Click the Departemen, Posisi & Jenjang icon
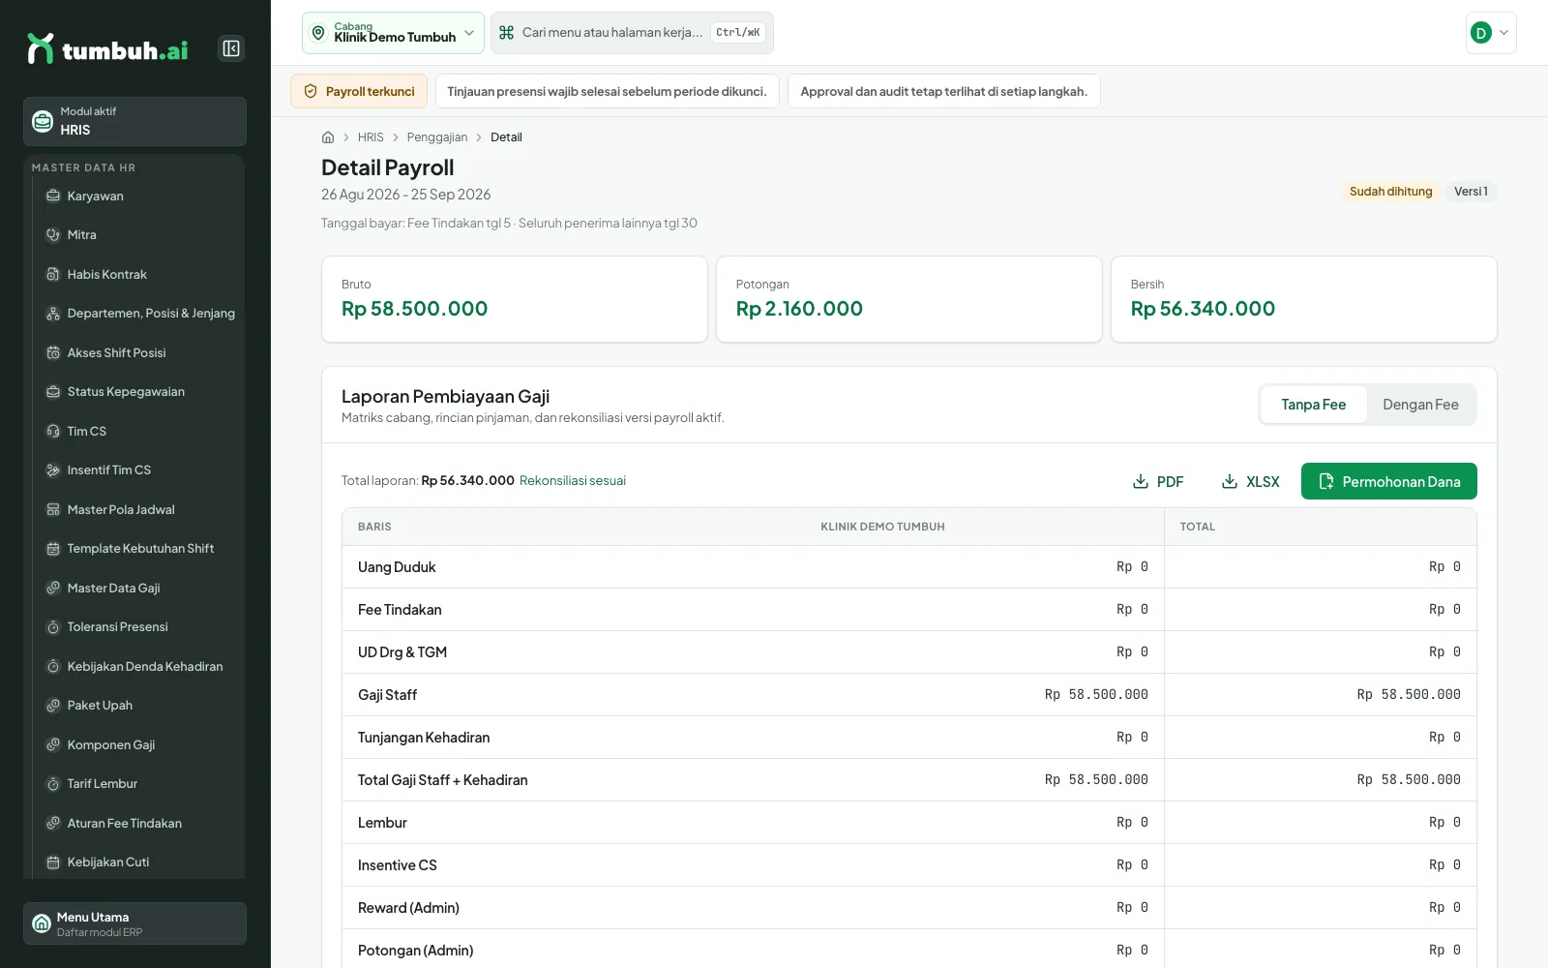Viewport: 1548px width, 968px height. pyautogui.click(x=53, y=314)
